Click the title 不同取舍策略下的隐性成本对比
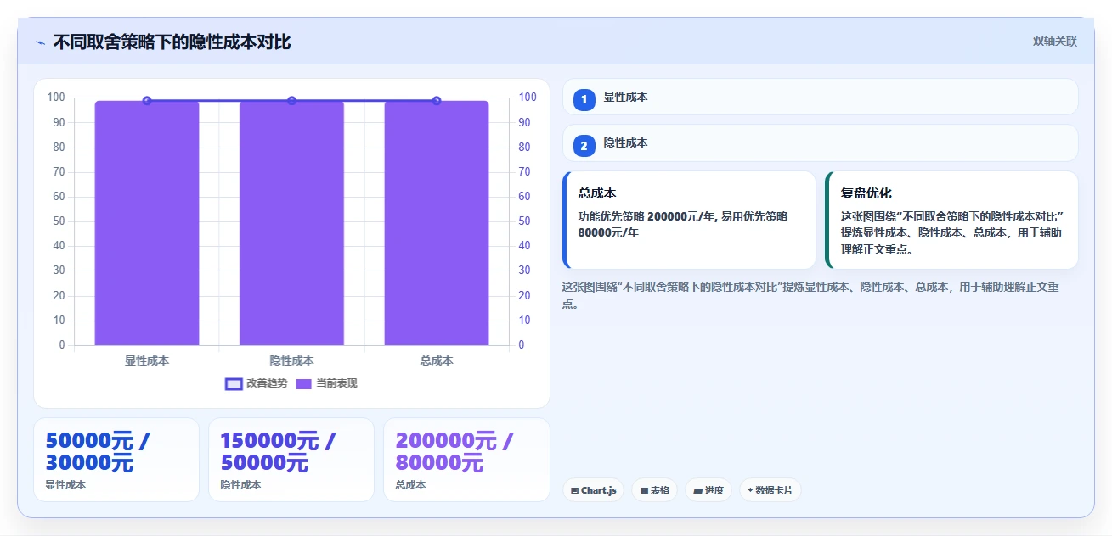 click(172, 42)
